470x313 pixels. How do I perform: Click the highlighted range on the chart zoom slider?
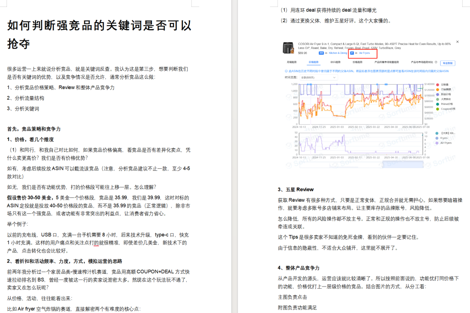(x=403, y=164)
